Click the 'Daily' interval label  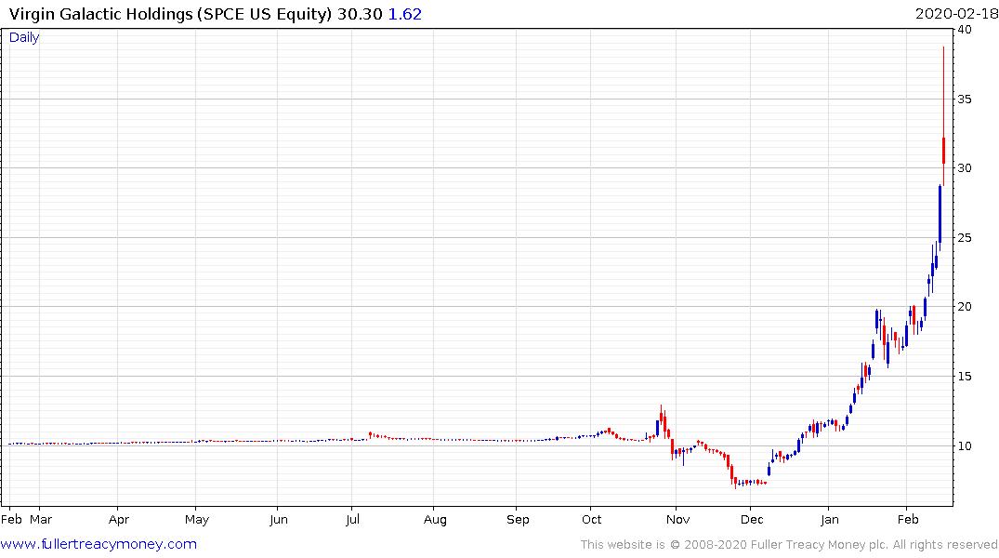tap(24, 37)
